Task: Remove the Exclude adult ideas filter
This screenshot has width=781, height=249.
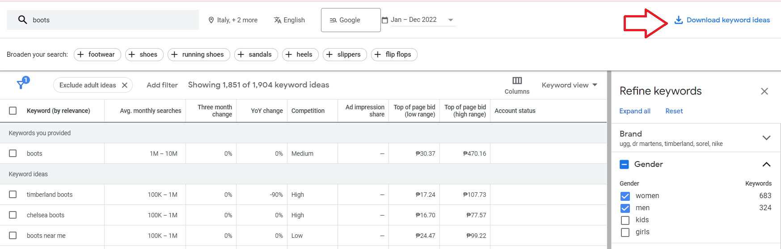Action: pyautogui.click(x=125, y=85)
